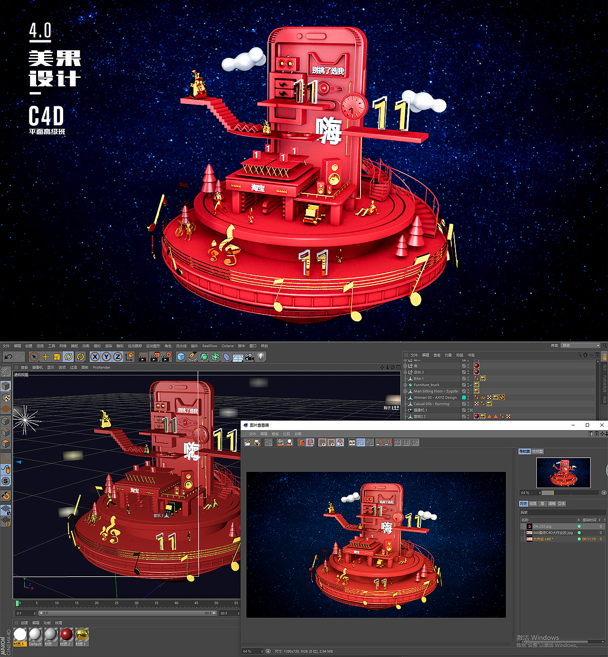Click the Render View clapperboard icon
This screenshot has height=657, width=608.
[143, 357]
